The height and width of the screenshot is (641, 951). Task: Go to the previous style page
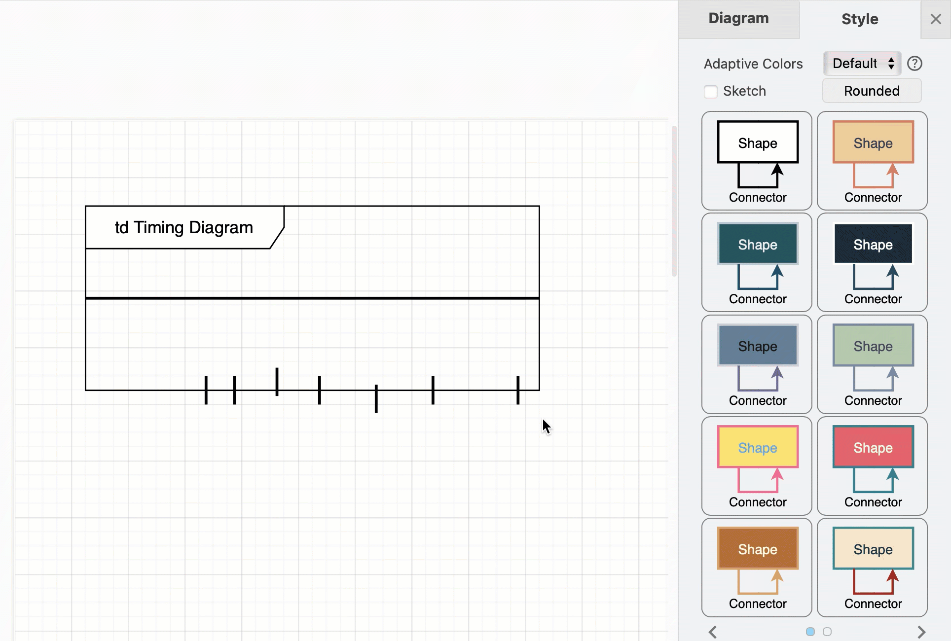pyautogui.click(x=712, y=632)
